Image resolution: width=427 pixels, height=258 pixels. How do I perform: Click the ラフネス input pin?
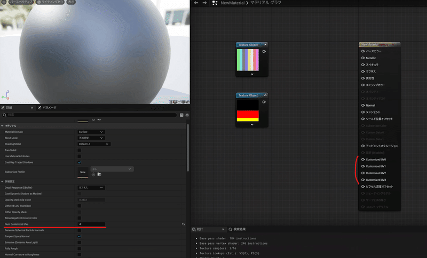[x=363, y=71]
